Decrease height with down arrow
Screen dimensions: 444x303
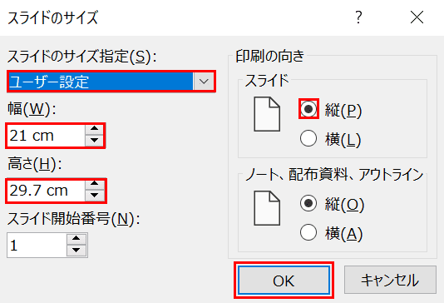coord(94,196)
